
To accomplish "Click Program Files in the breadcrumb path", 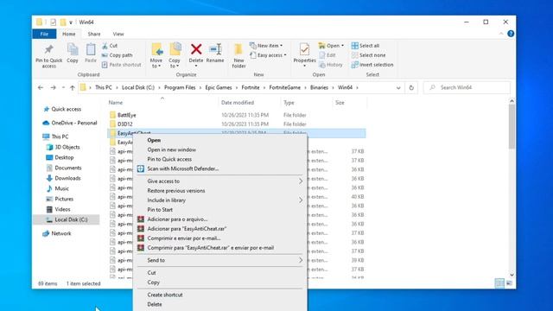I will (x=180, y=87).
